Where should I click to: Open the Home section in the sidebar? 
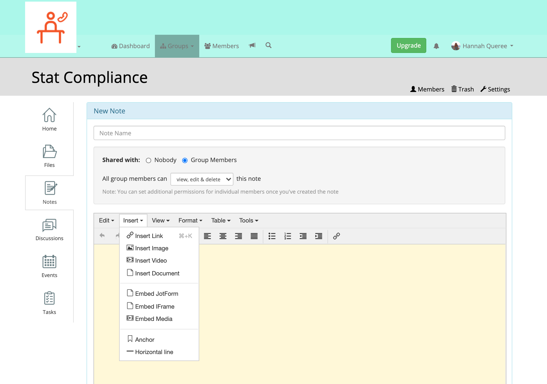tap(49, 120)
